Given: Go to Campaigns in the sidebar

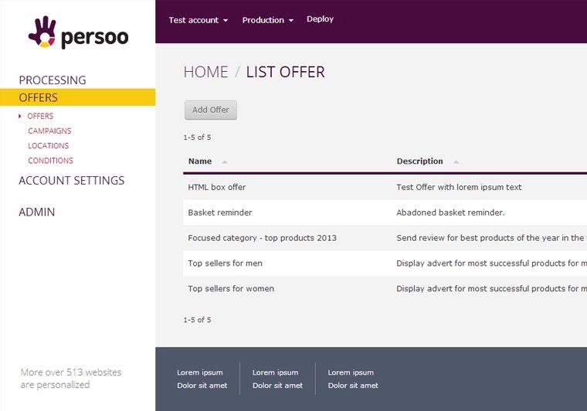Looking at the screenshot, I should [49, 131].
